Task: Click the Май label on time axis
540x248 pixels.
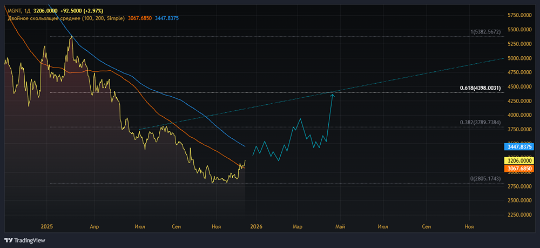Action: pyautogui.click(x=340, y=227)
